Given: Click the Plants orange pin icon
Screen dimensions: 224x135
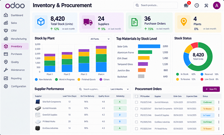Looking at the screenshot, I should click(x=184, y=22).
